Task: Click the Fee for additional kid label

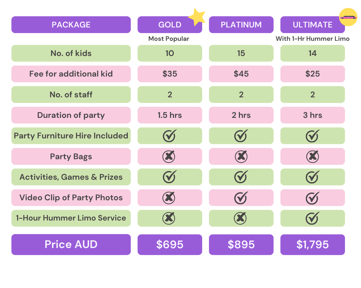Action: [x=71, y=74]
